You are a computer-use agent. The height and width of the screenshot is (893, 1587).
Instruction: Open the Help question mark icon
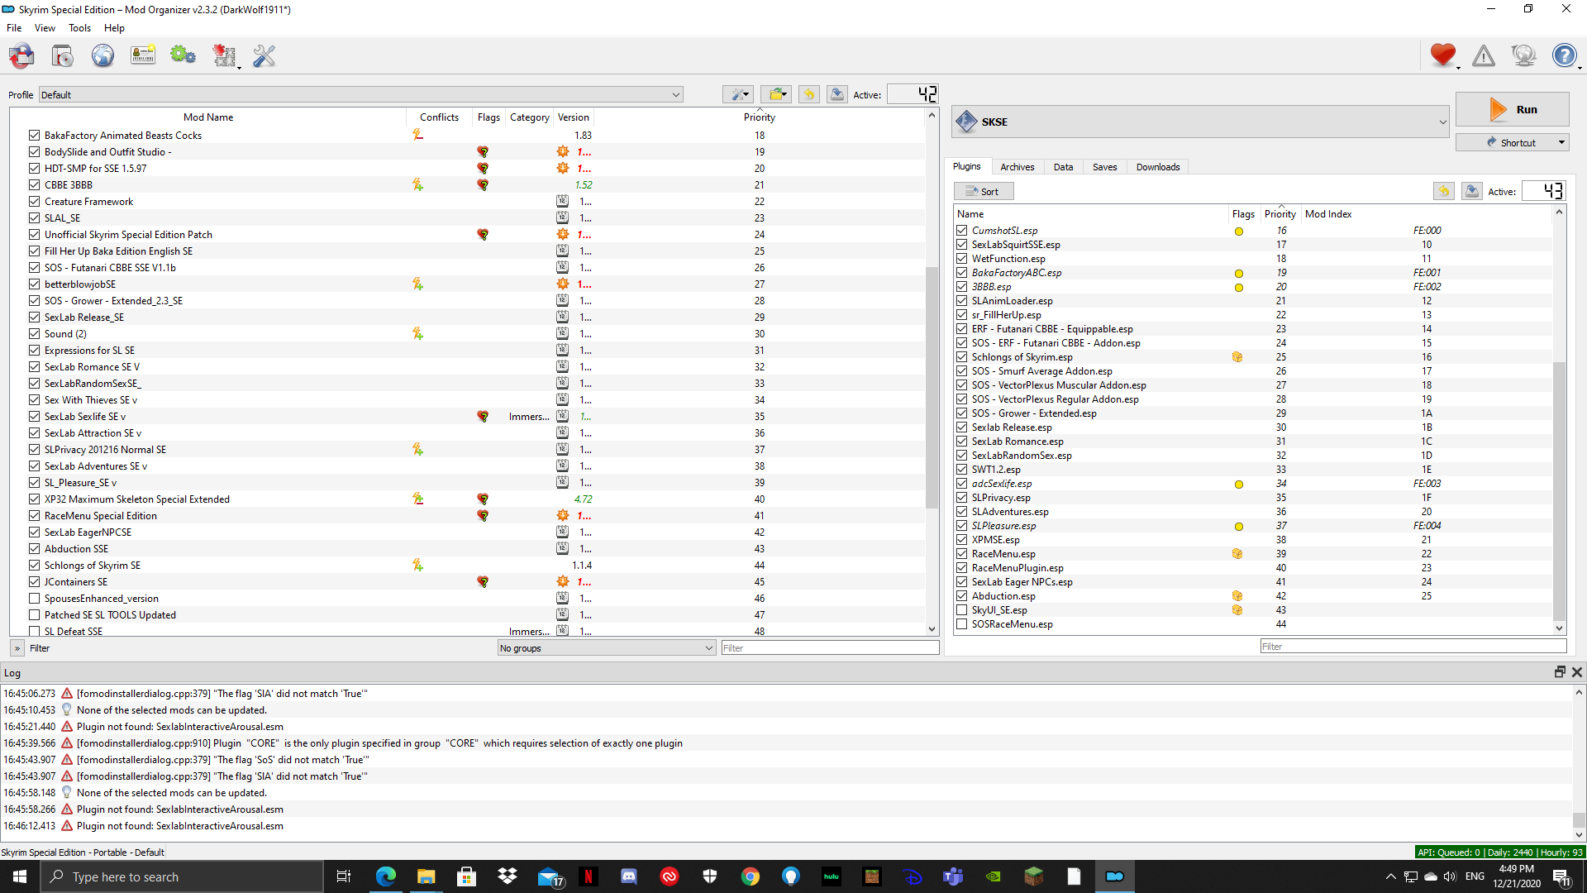[1564, 55]
